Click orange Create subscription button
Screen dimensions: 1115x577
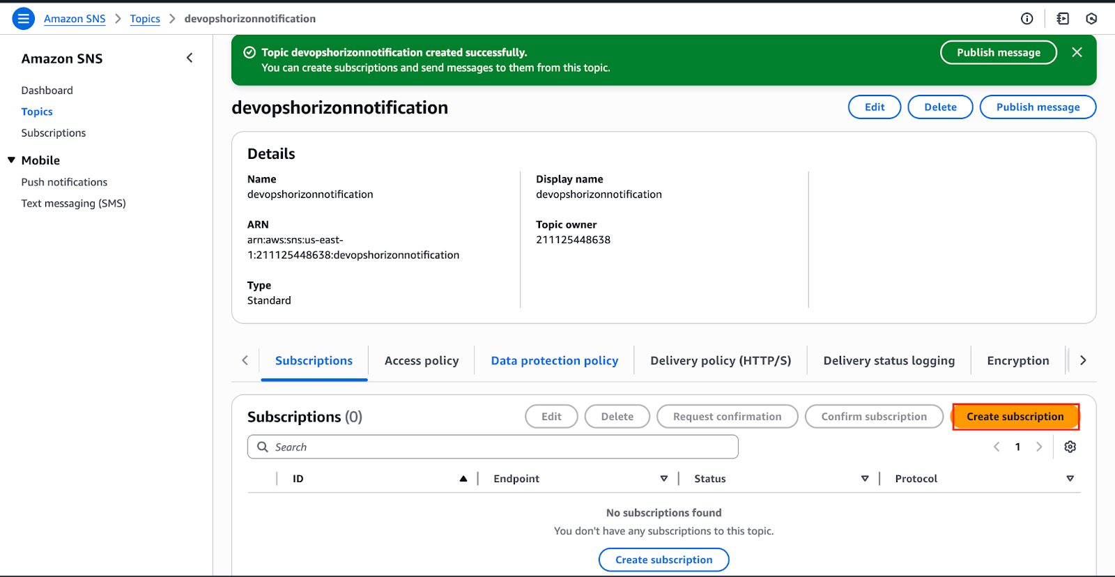pos(1015,417)
